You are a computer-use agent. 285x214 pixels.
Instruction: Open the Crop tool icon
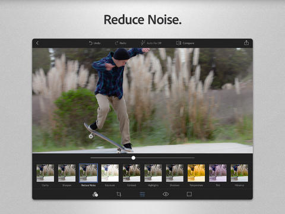tap(119, 194)
